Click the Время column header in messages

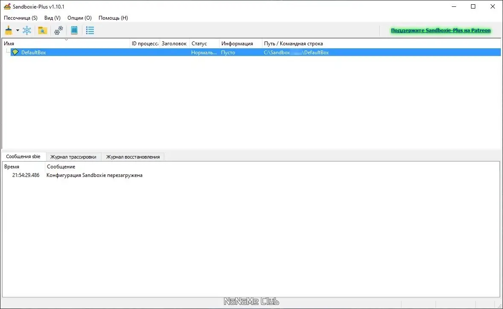coord(24,167)
